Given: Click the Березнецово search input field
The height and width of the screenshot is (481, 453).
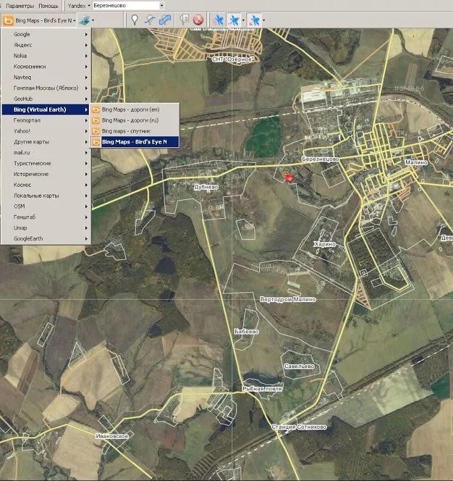Looking at the screenshot, I should (x=125, y=5).
